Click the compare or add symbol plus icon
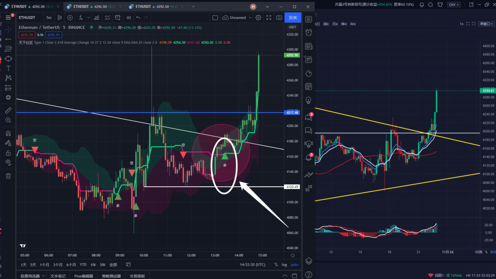This screenshot has width=496, height=279. tap(70, 18)
